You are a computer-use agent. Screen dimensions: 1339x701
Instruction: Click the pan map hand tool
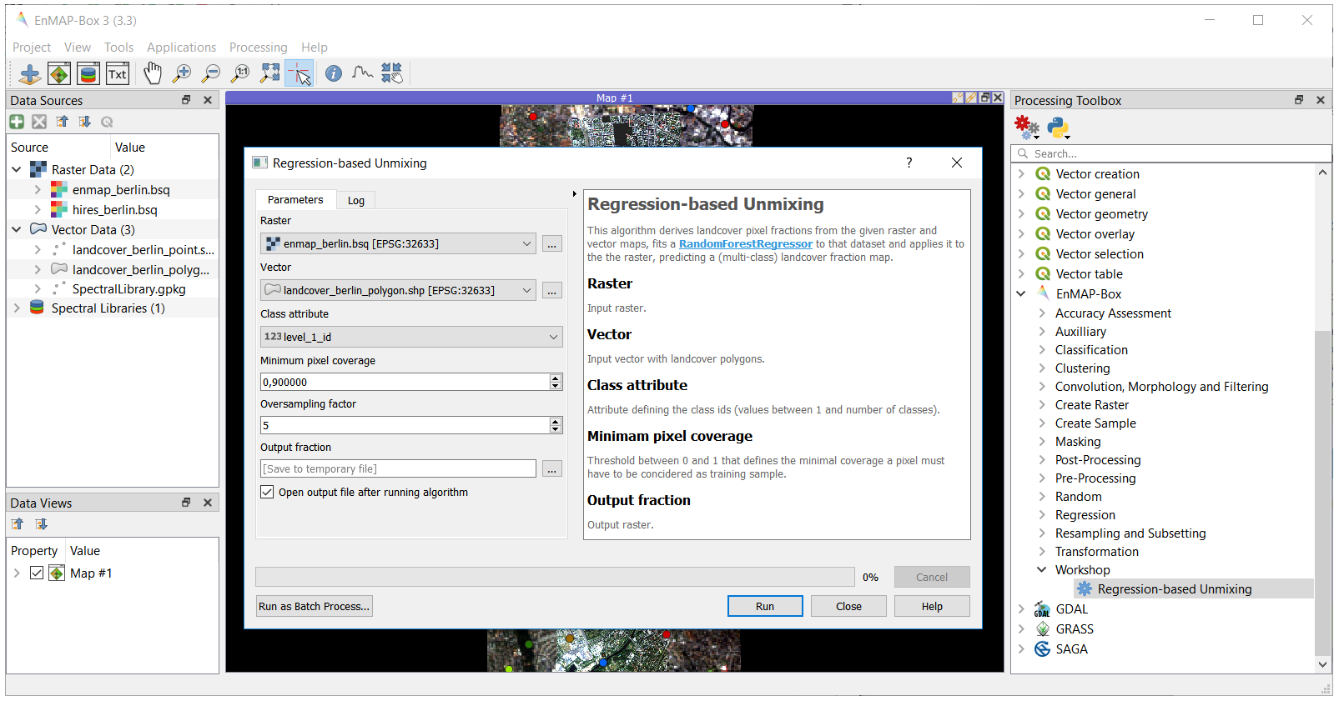point(152,74)
